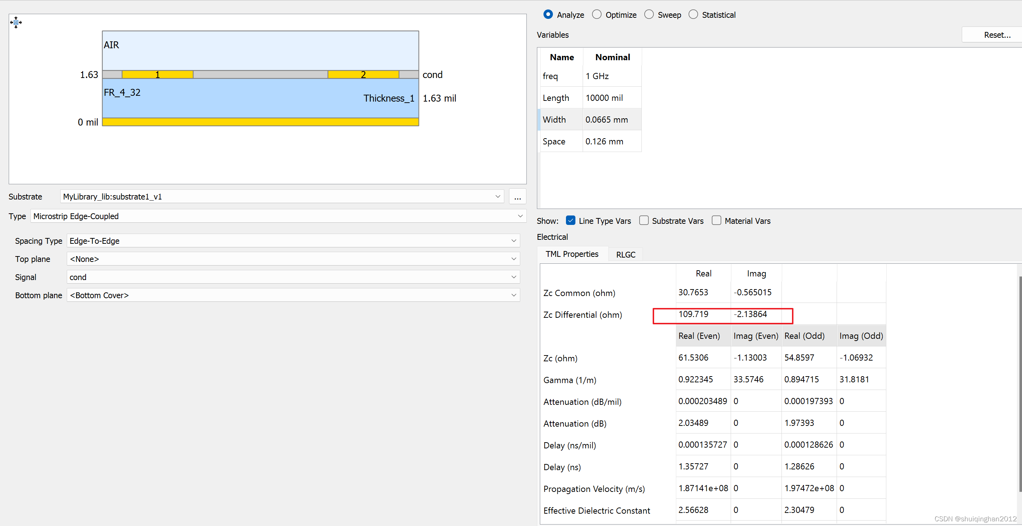Enable Substrate Vars checkbox

(644, 221)
